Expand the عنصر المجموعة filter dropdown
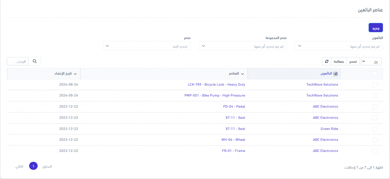 (x=243, y=46)
